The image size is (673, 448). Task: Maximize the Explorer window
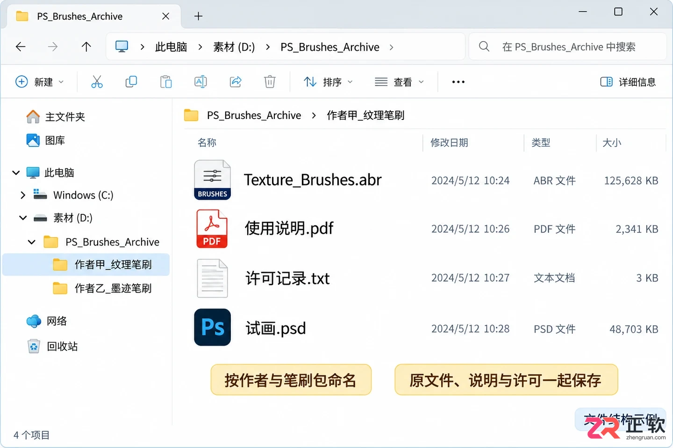[618, 12]
